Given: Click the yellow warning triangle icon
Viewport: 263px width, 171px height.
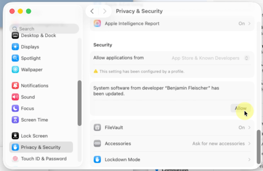Looking at the screenshot, I should click(96, 71).
